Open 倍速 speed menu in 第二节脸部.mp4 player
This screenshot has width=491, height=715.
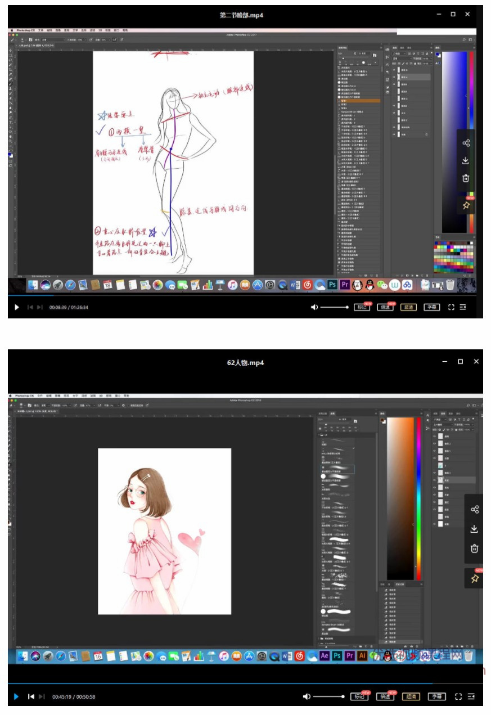[x=385, y=307]
